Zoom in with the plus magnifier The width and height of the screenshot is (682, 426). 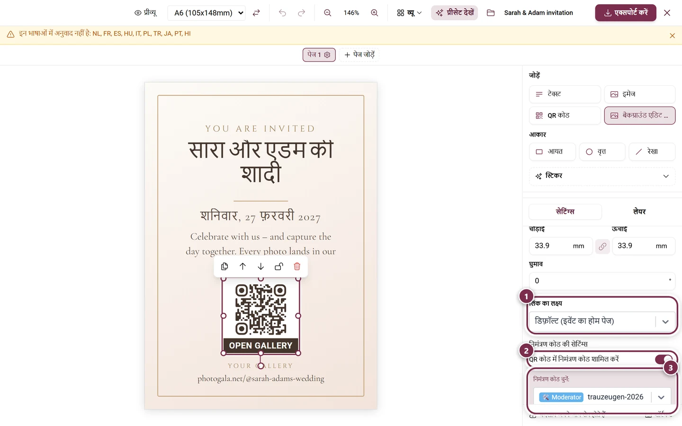(374, 13)
